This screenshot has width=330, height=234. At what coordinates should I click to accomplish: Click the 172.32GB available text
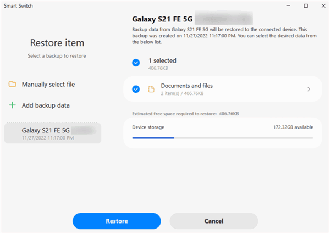tap(293, 127)
